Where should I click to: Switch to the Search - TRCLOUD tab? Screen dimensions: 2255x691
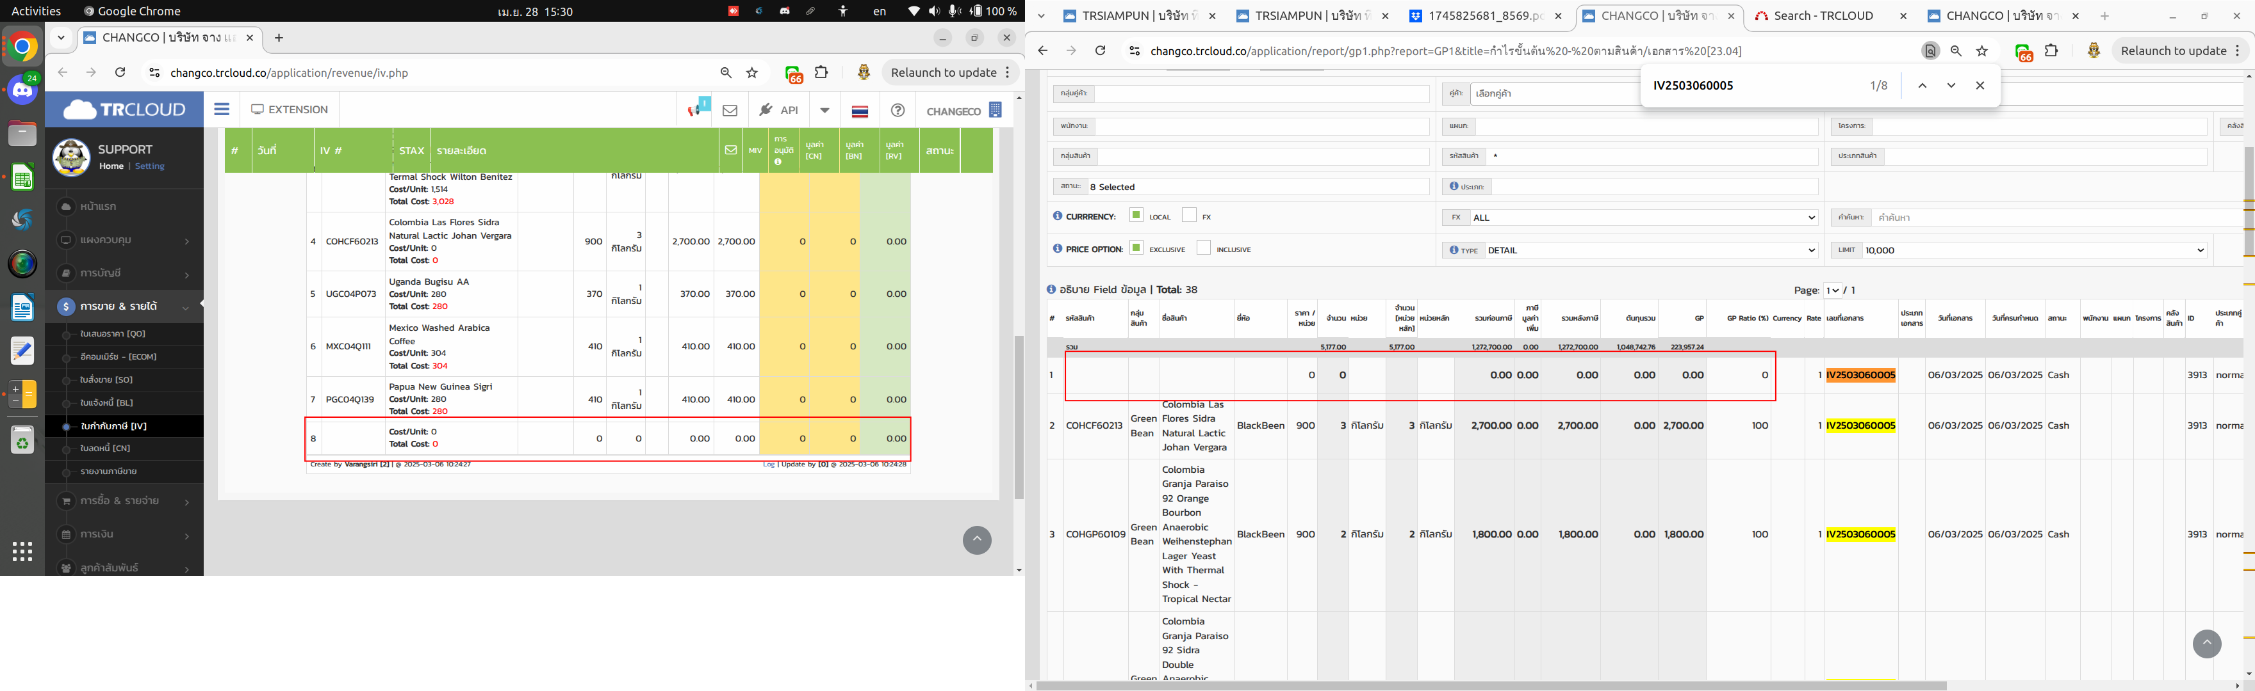coord(1829,16)
